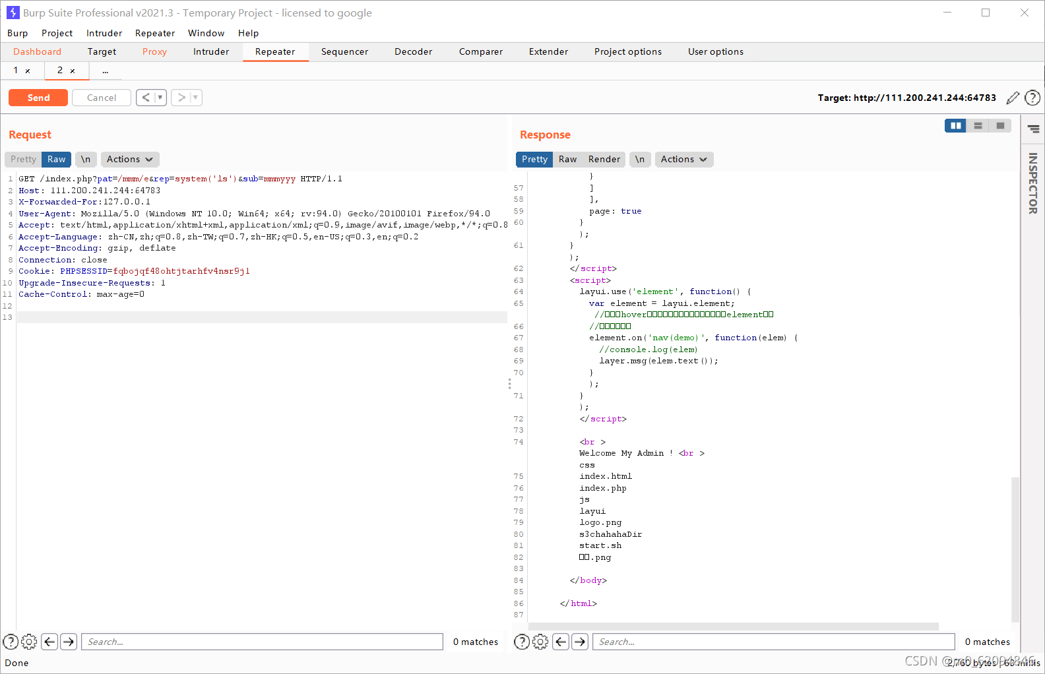Select side-by-side layout icon
1045x674 pixels.
coord(955,125)
